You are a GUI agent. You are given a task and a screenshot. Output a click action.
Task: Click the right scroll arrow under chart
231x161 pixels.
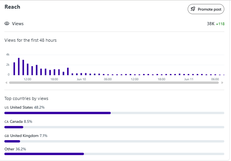tap(222, 83)
